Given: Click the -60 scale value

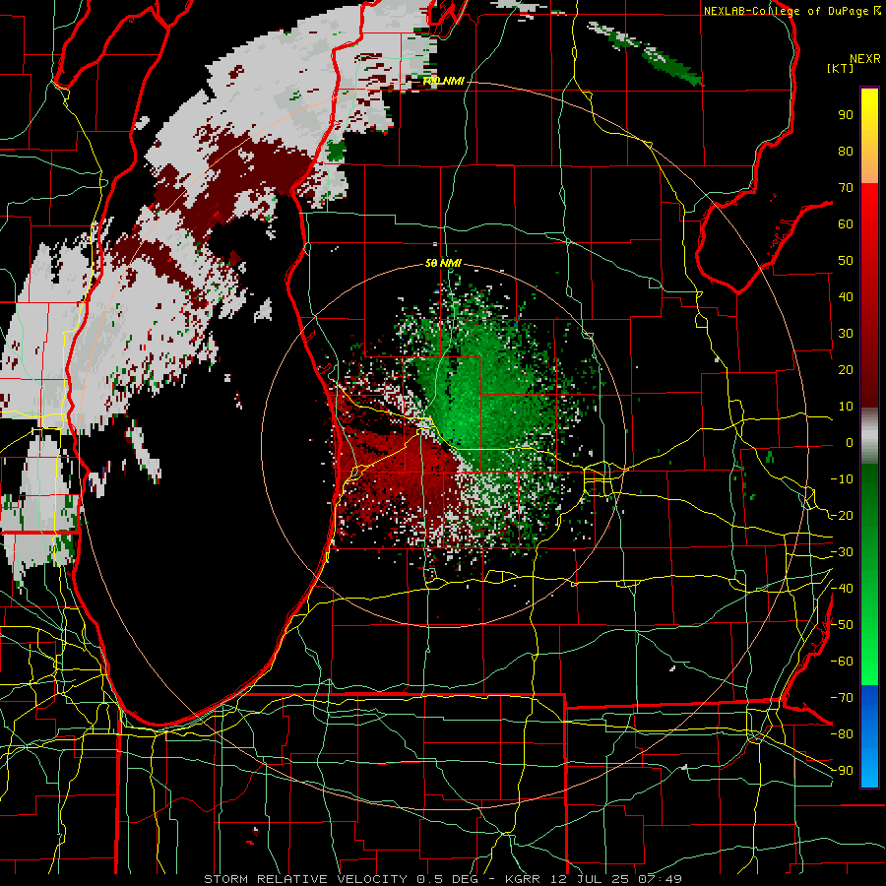Looking at the screenshot, I should click(842, 662).
